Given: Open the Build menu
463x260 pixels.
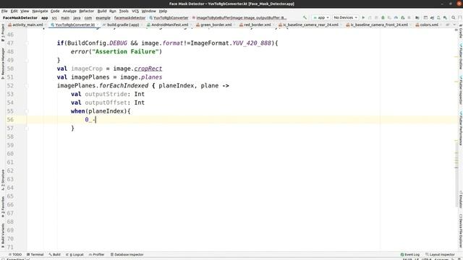Looking at the screenshot, I should pos(102,11).
